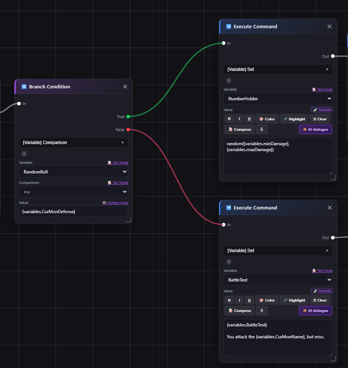
Task: Click resize handle of top Execute Command
Action: click(333, 178)
